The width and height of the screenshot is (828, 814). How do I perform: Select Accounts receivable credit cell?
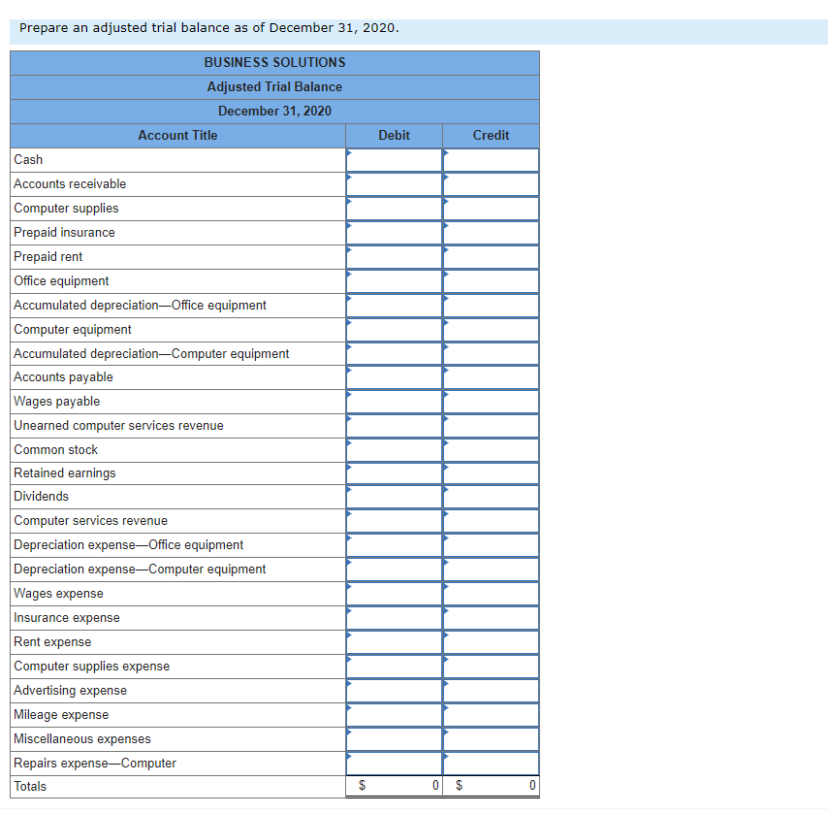[x=492, y=184]
